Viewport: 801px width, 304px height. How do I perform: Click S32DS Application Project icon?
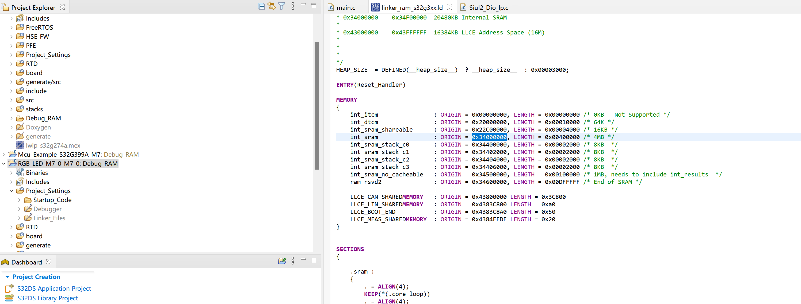click(x=9, y=289)
